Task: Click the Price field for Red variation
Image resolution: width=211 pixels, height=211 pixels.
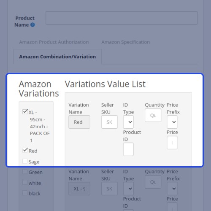Action: coord(172,143)
